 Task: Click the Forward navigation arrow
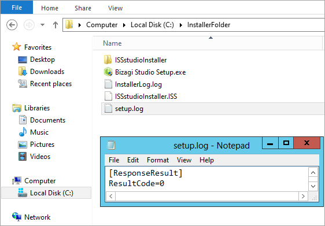(29, 25)
